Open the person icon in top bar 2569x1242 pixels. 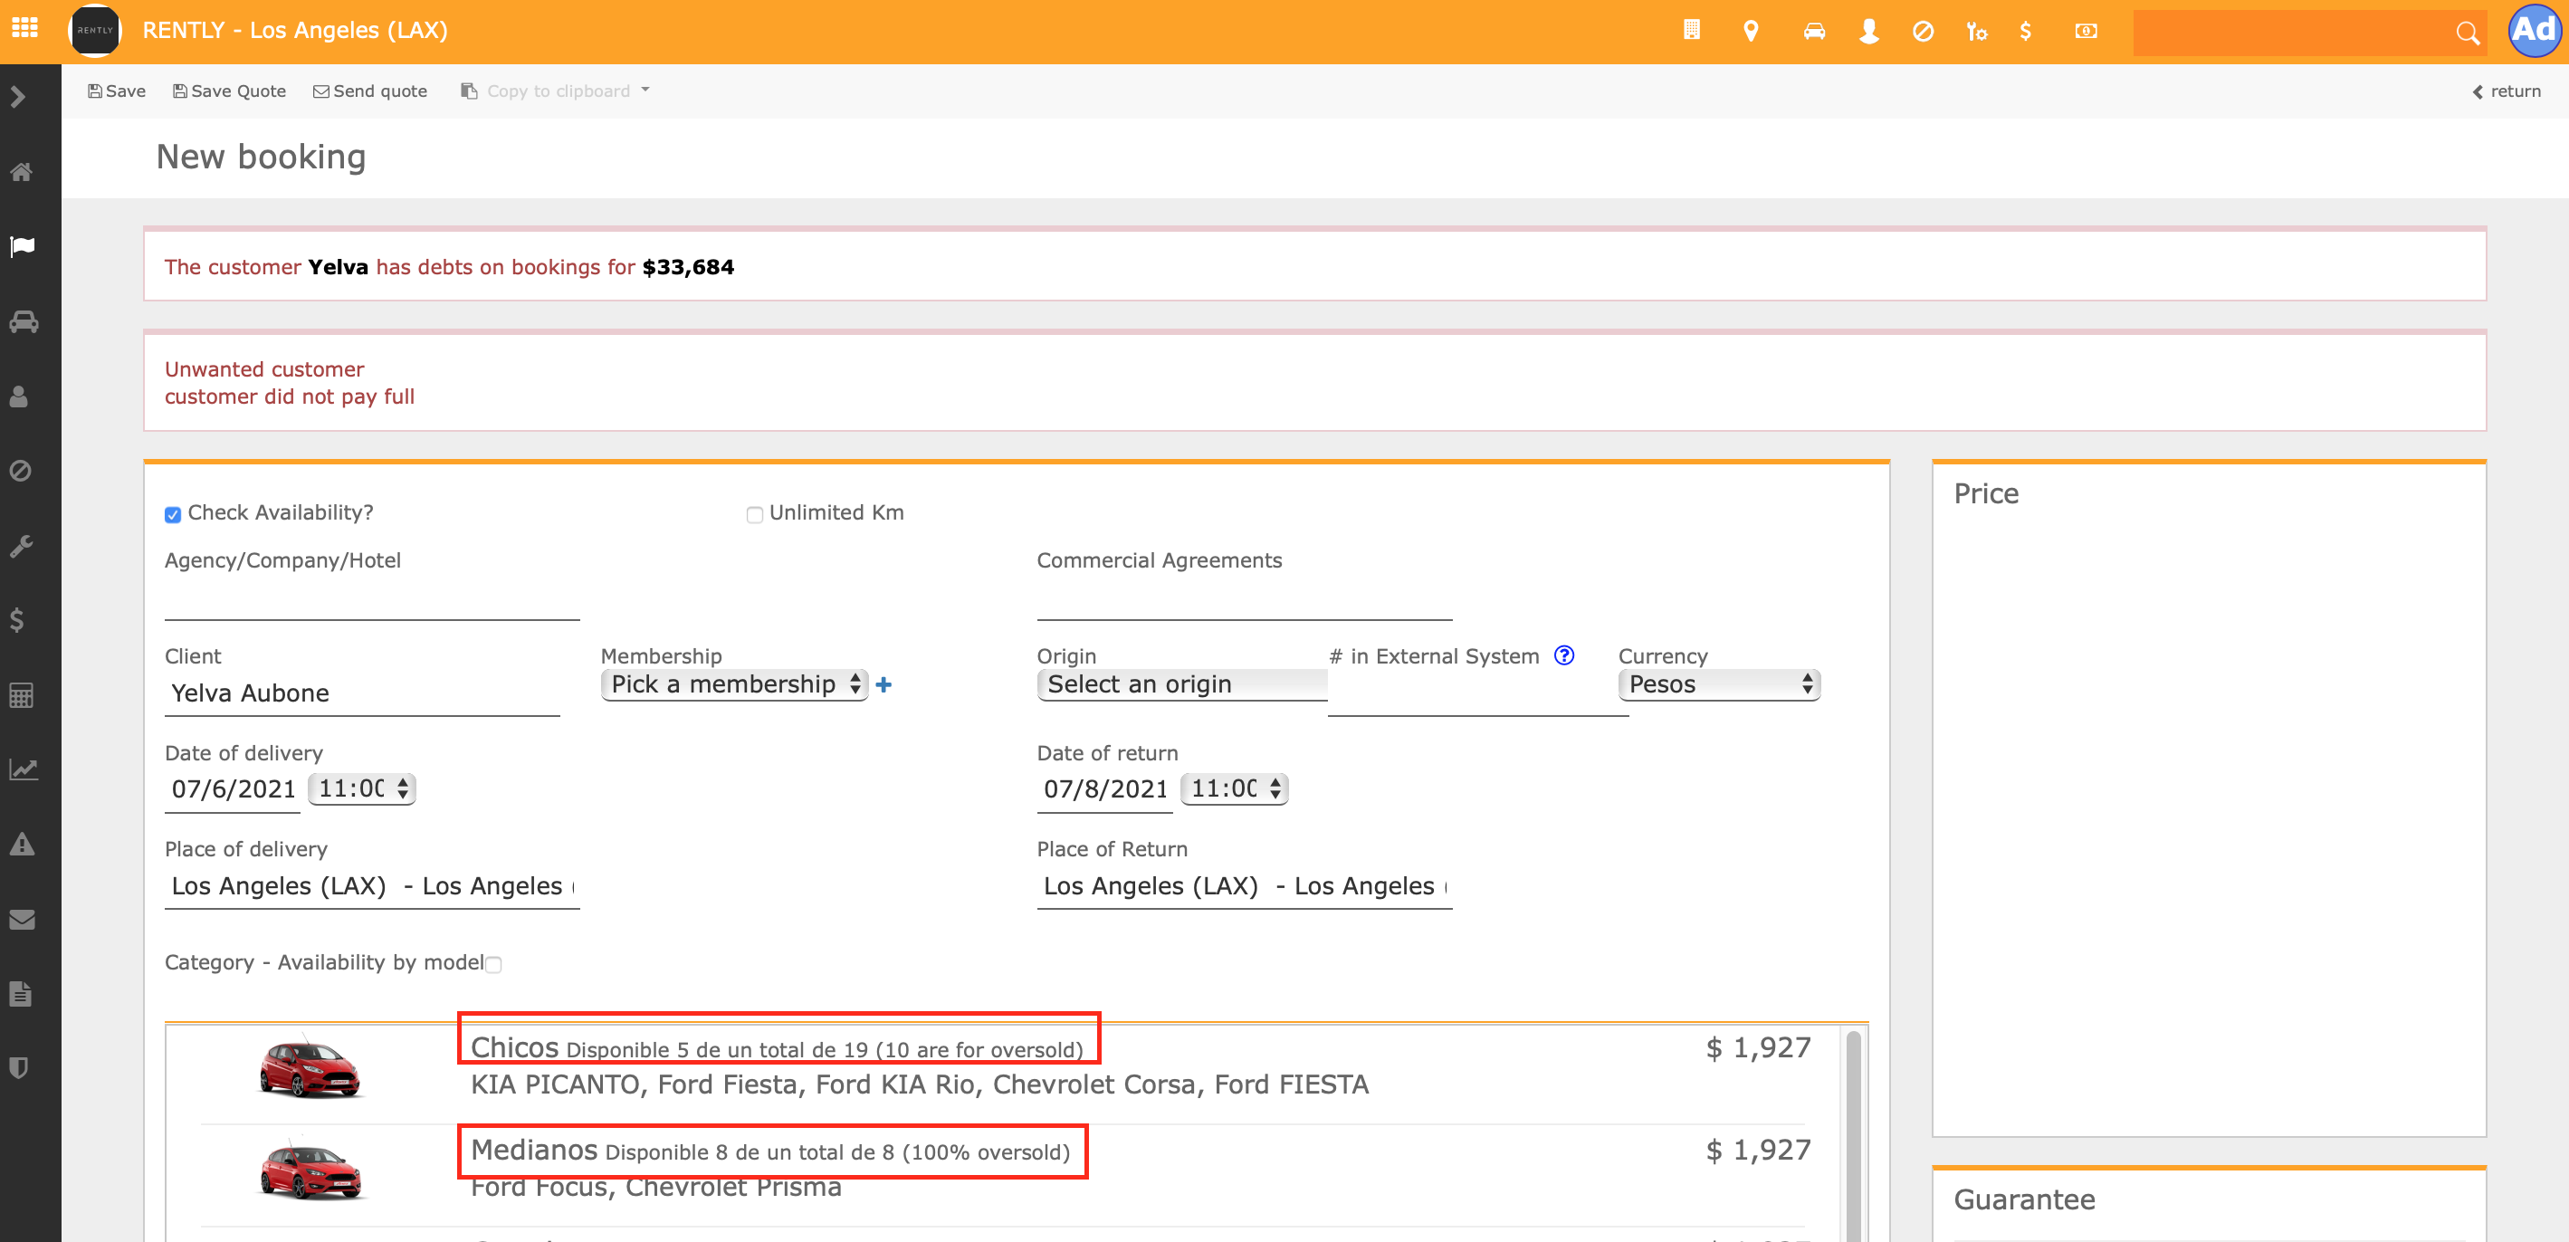click(x=1869, y=31)
